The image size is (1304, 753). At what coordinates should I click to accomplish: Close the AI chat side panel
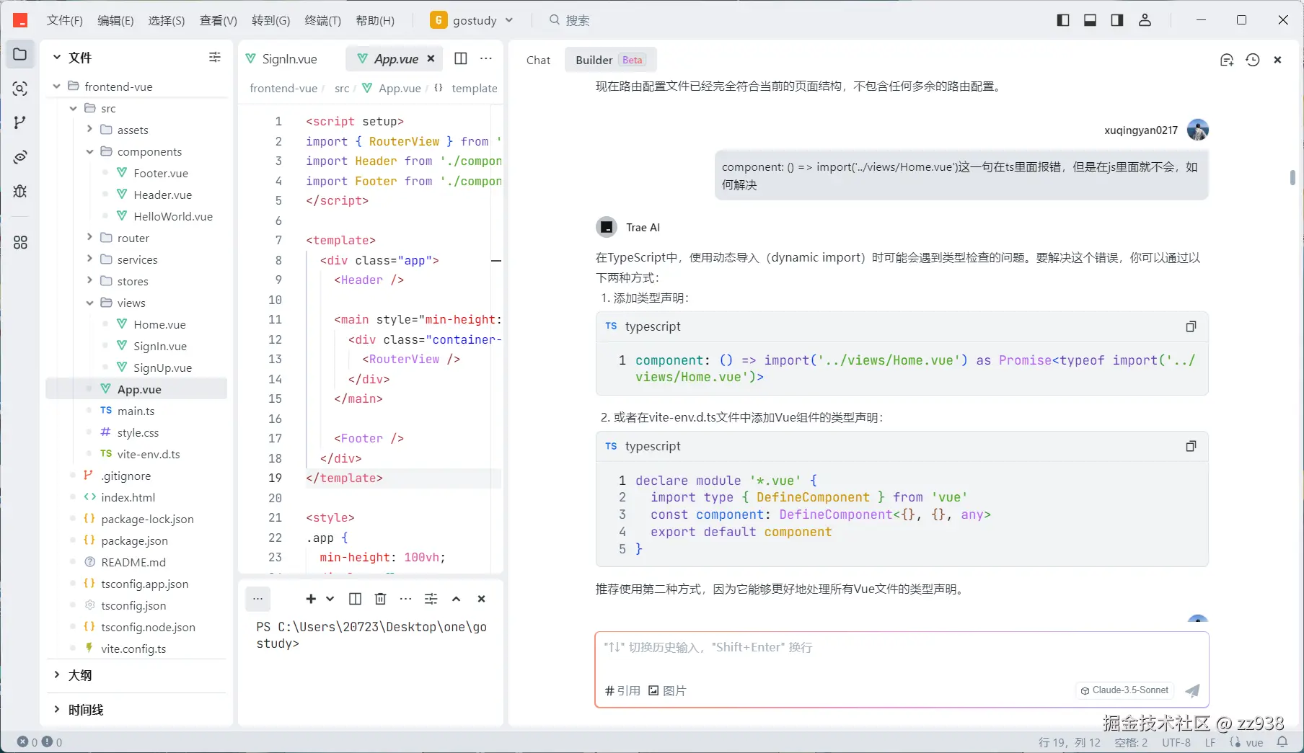pos(1277,60)
